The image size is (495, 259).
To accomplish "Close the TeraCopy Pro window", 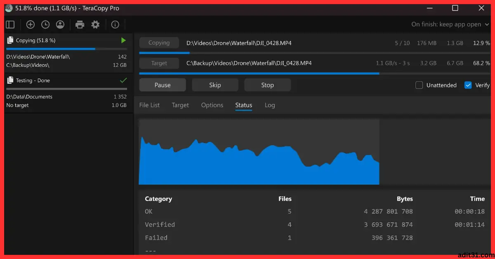I will pyautogui.click(x=481, y=8).
